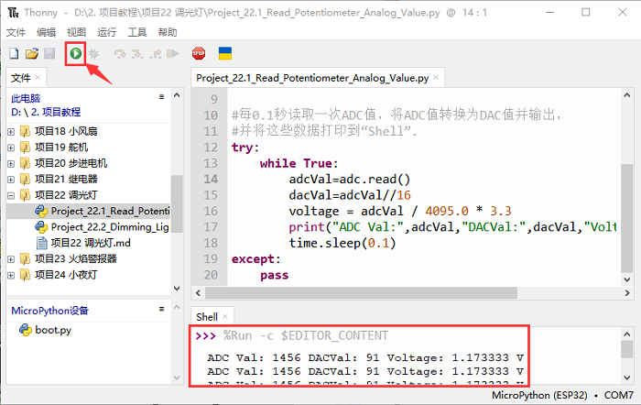
Task: Open the 工具 menu
Action: coord(136,31)
